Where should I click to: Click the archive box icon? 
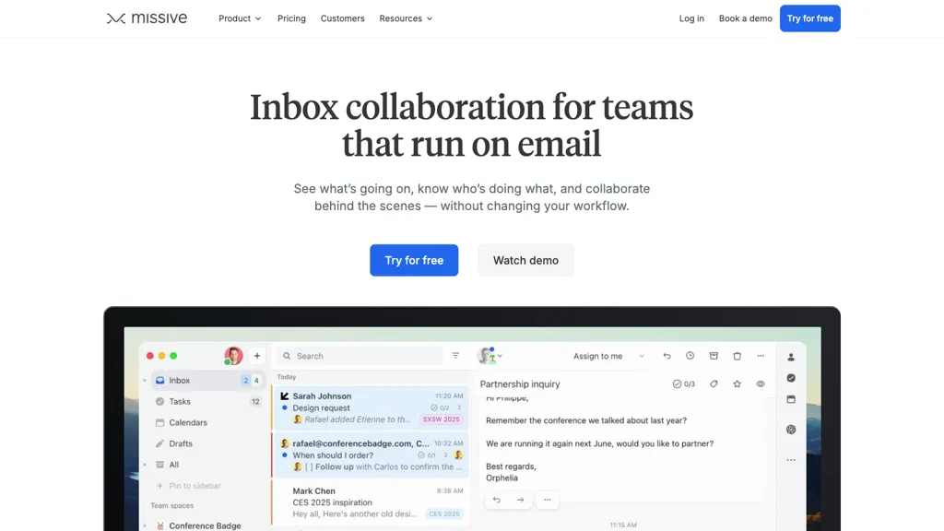[x=714, y=356]
